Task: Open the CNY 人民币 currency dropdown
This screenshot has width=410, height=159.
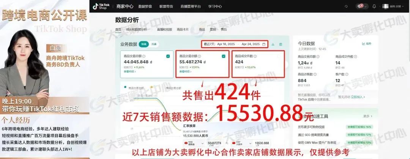Action: 242,143
